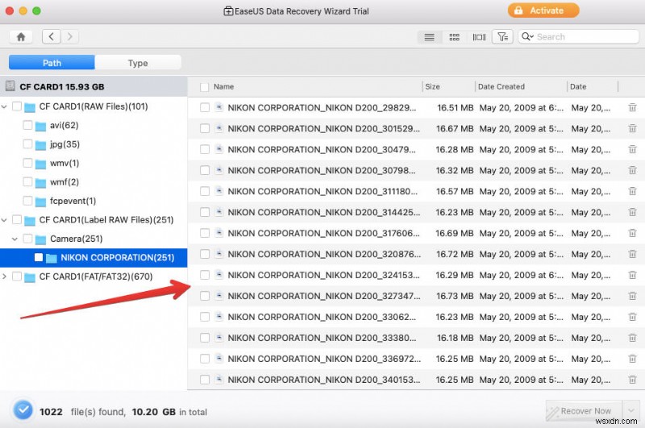Delete file NIKON D200_314425 via trash icon
645x428 pixels.
pyautogui.click(x=632, y=213)
